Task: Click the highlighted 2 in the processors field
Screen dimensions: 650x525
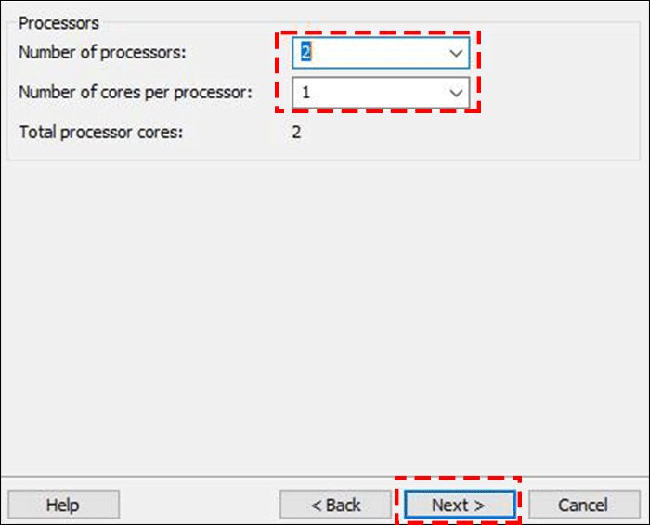Action: click(x=305, y=54)
